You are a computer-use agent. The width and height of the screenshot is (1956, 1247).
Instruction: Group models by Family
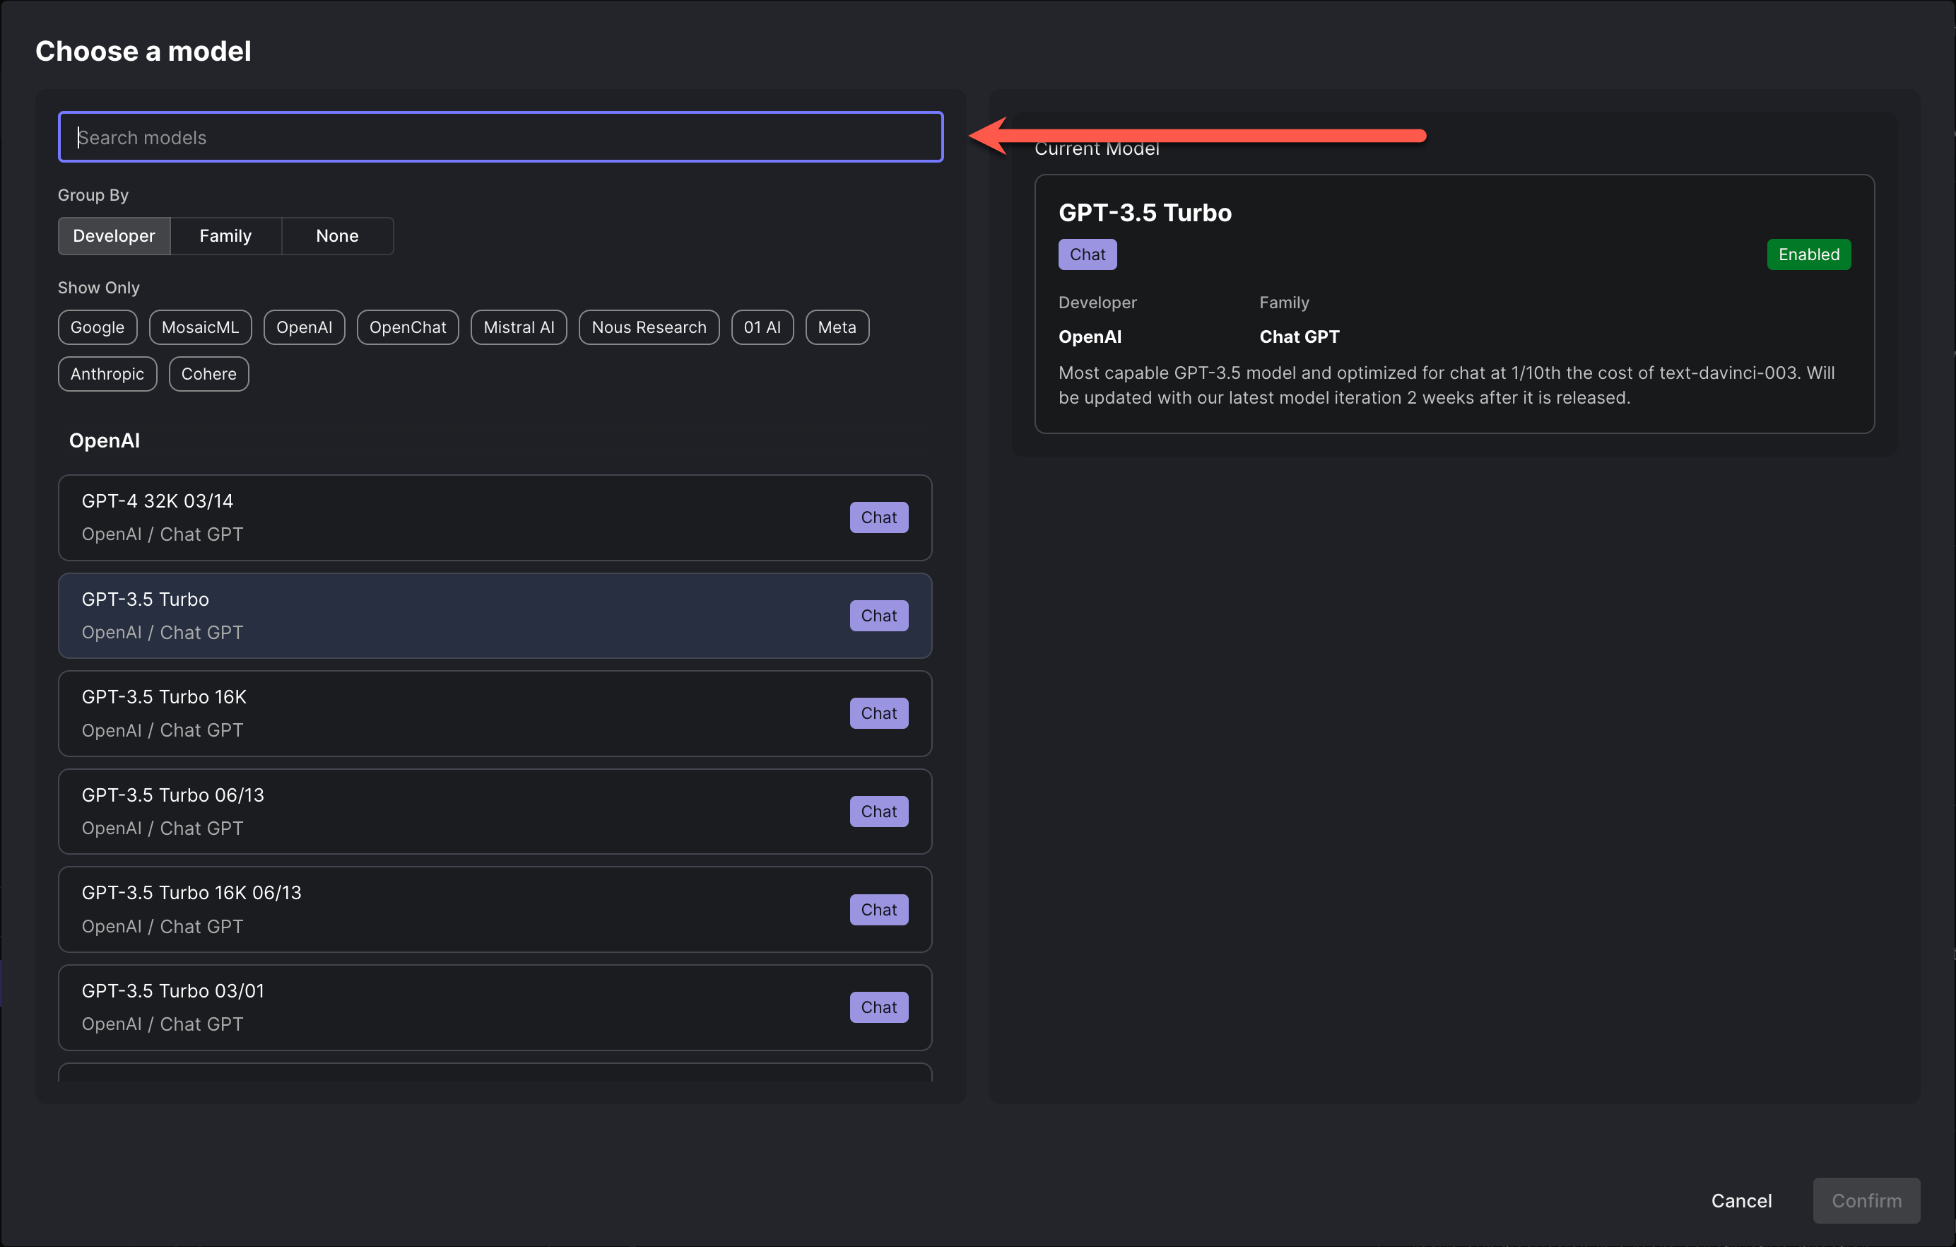tap(226, 236)
